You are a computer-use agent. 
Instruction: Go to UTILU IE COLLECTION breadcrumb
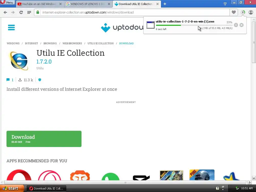click(100, 43)
